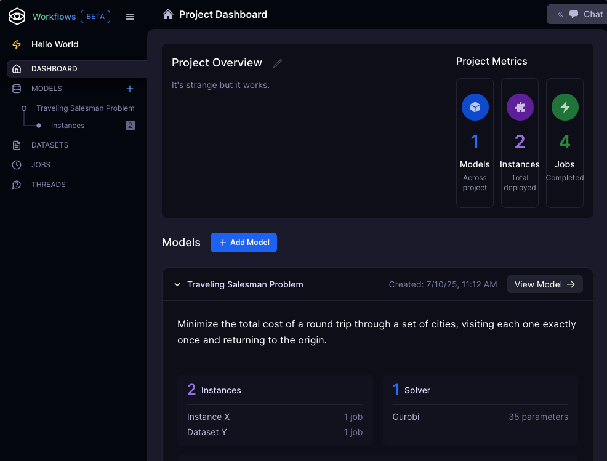Open Instance X in the instances list
This screenshot has height=461, width=607.
[209, 417]
